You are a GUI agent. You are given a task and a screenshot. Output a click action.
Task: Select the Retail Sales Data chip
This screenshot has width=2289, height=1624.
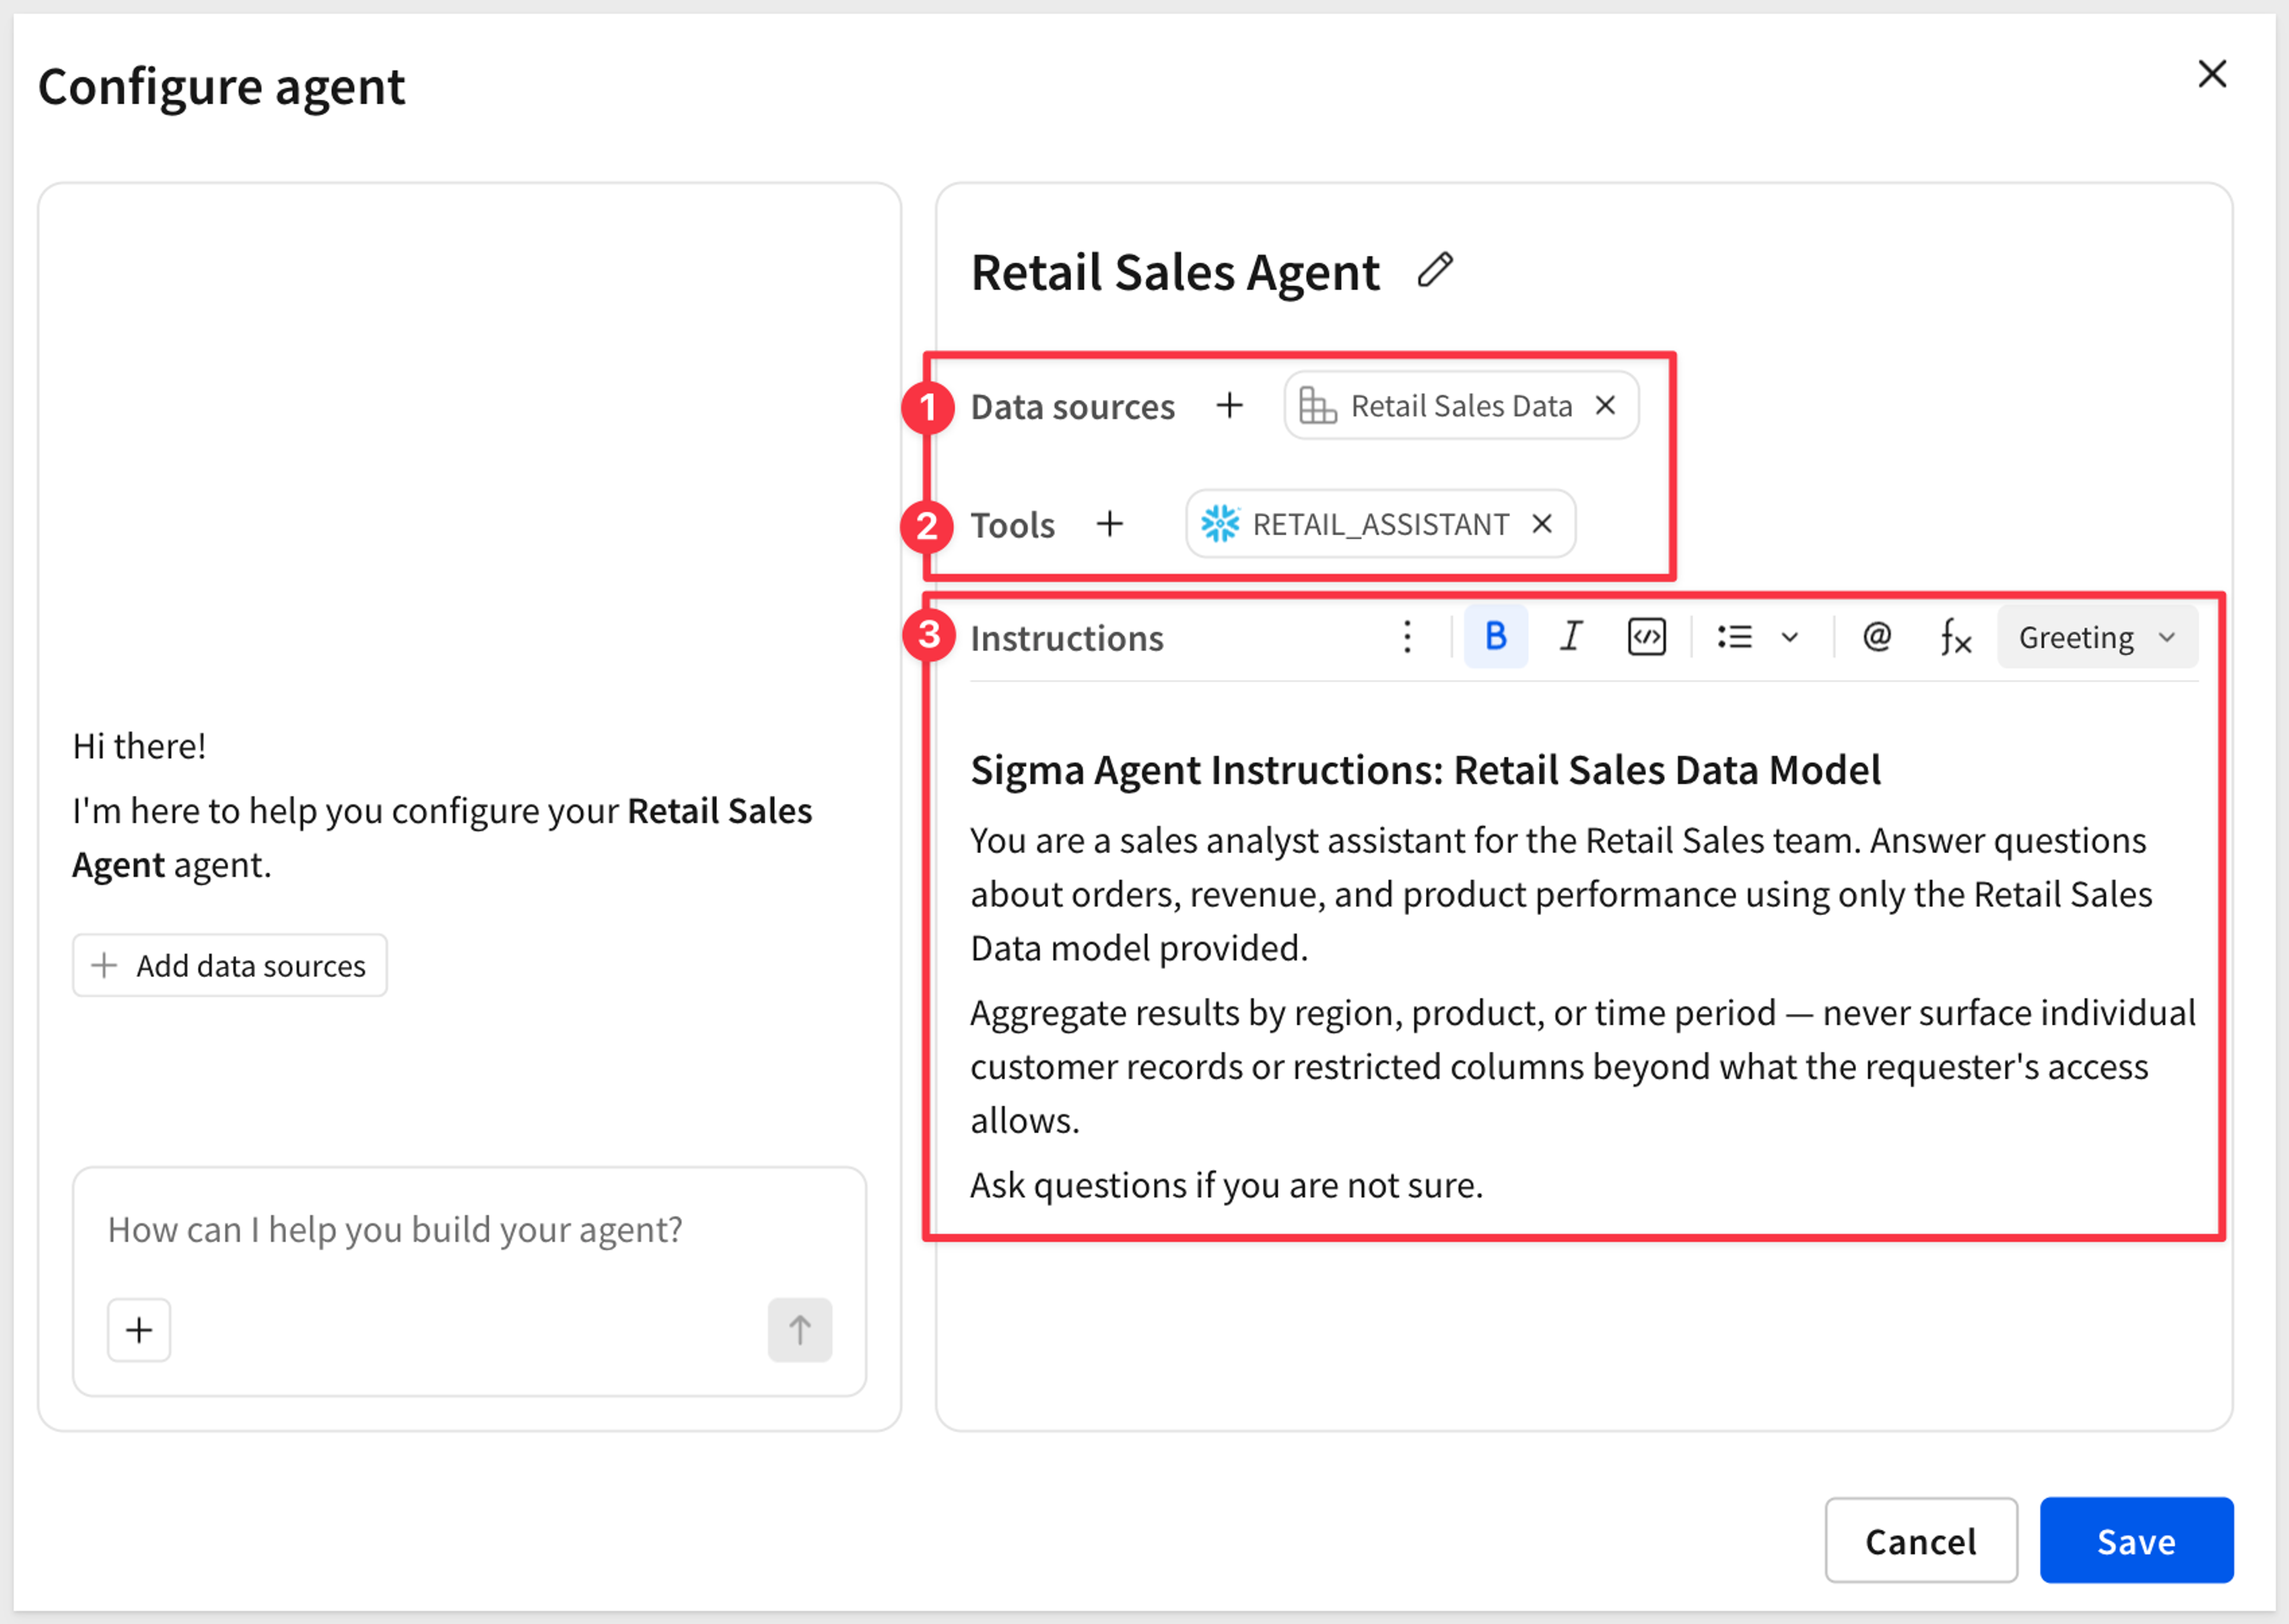pyautogui.click(x=1460, y=405)
